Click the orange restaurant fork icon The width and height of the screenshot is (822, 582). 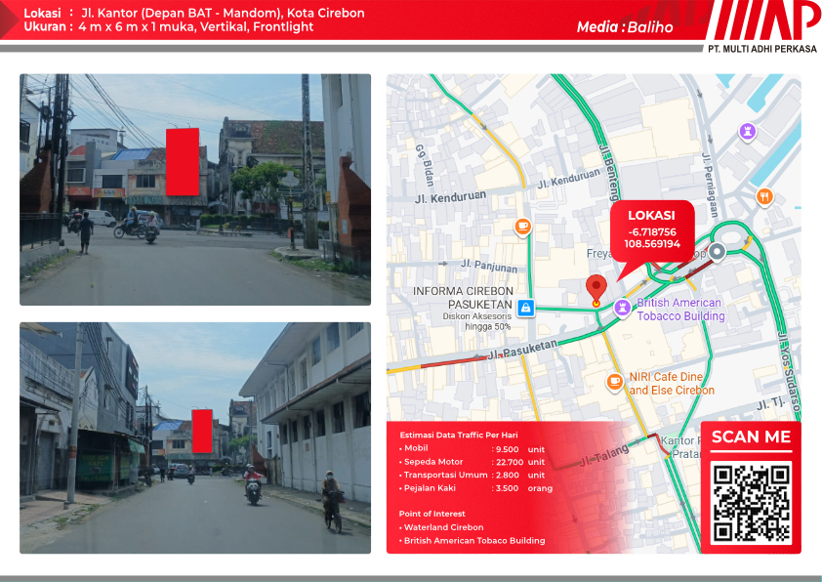point(764,197)
